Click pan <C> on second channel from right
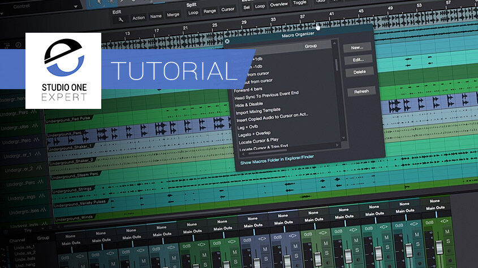This screenshot has width=478, height=268. pos(414,225)
